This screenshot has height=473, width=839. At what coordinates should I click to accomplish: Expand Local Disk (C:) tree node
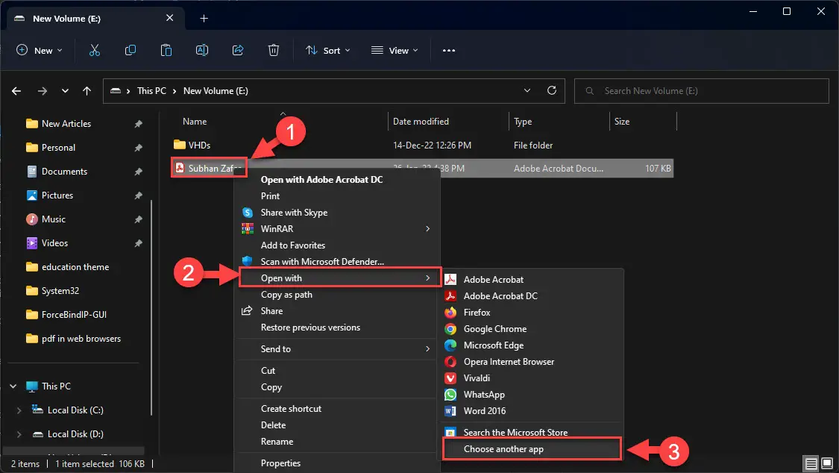(19, 410)
